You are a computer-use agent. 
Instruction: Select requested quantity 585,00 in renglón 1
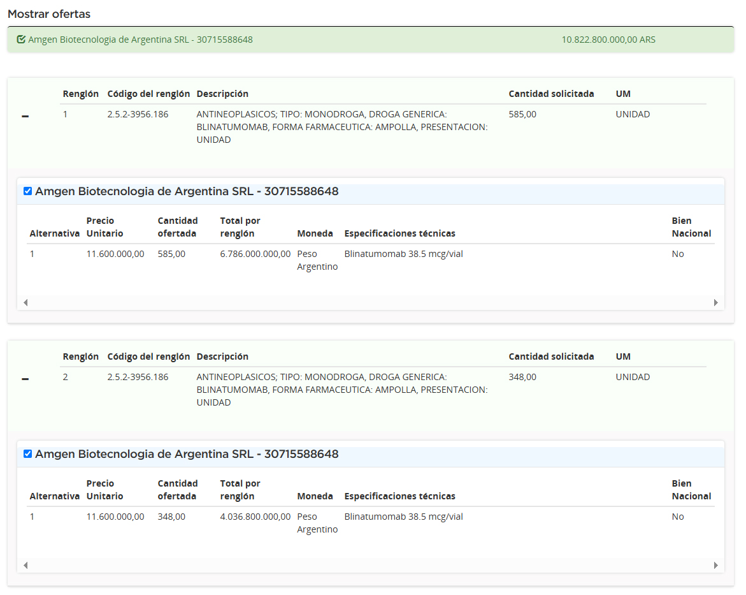522,114
